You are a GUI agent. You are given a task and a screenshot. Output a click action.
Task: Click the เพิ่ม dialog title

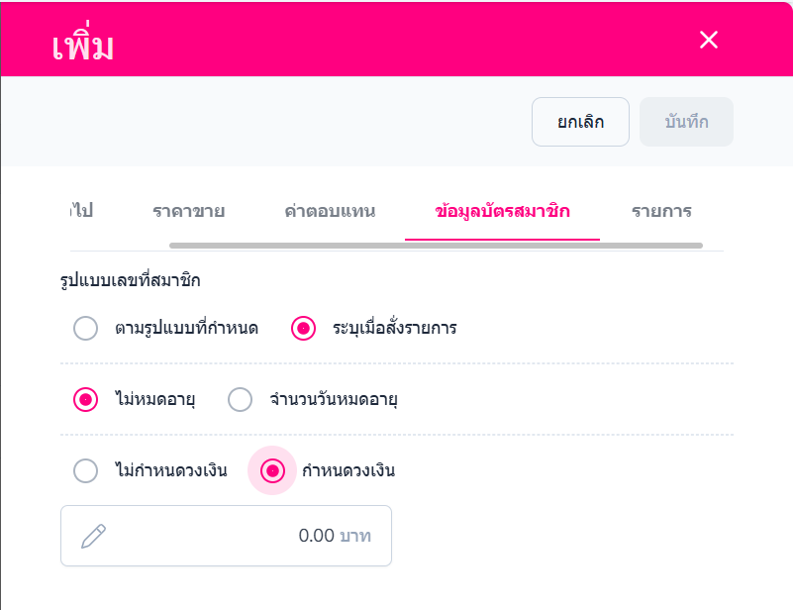click(x=83, y=43)
